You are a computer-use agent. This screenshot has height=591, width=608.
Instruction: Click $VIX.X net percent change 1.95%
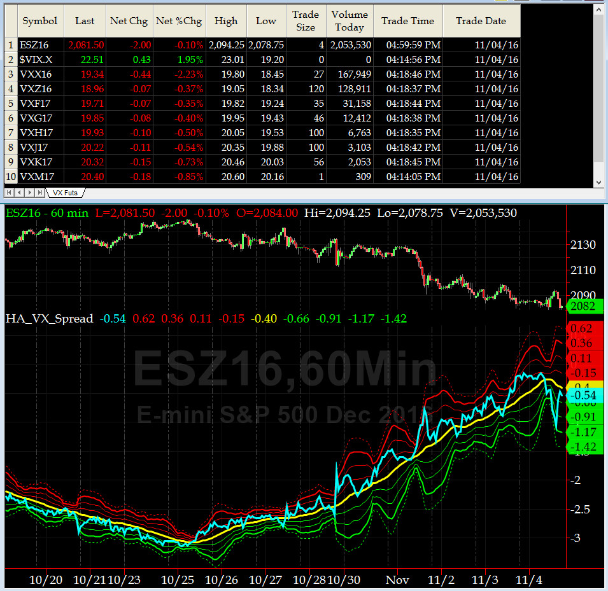click(x=179, y=60)
